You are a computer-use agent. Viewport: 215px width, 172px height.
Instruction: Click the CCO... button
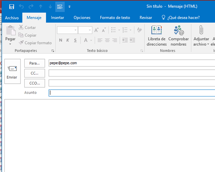pyautogui.click(x=34, y=83)
